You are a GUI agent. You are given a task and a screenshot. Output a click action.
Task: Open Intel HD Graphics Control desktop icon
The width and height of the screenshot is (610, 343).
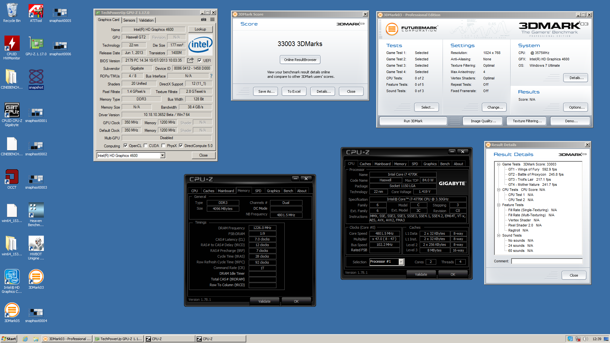point(12,281)
